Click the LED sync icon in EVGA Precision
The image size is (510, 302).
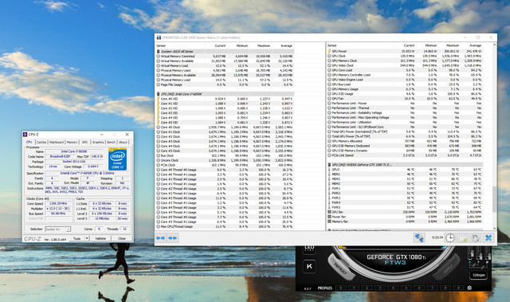tap(309, 249)
